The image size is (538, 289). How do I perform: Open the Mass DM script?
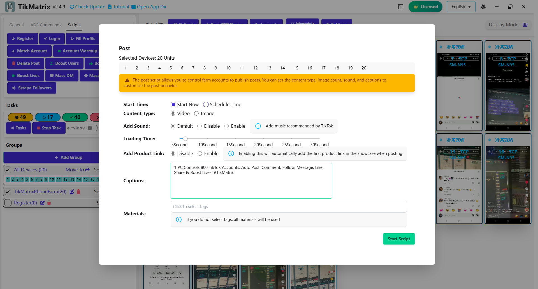(x=62, y=76)
